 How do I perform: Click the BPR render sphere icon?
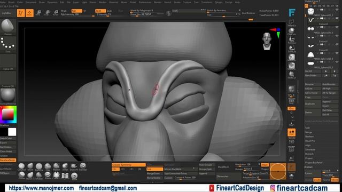click(x=291, y=89)
